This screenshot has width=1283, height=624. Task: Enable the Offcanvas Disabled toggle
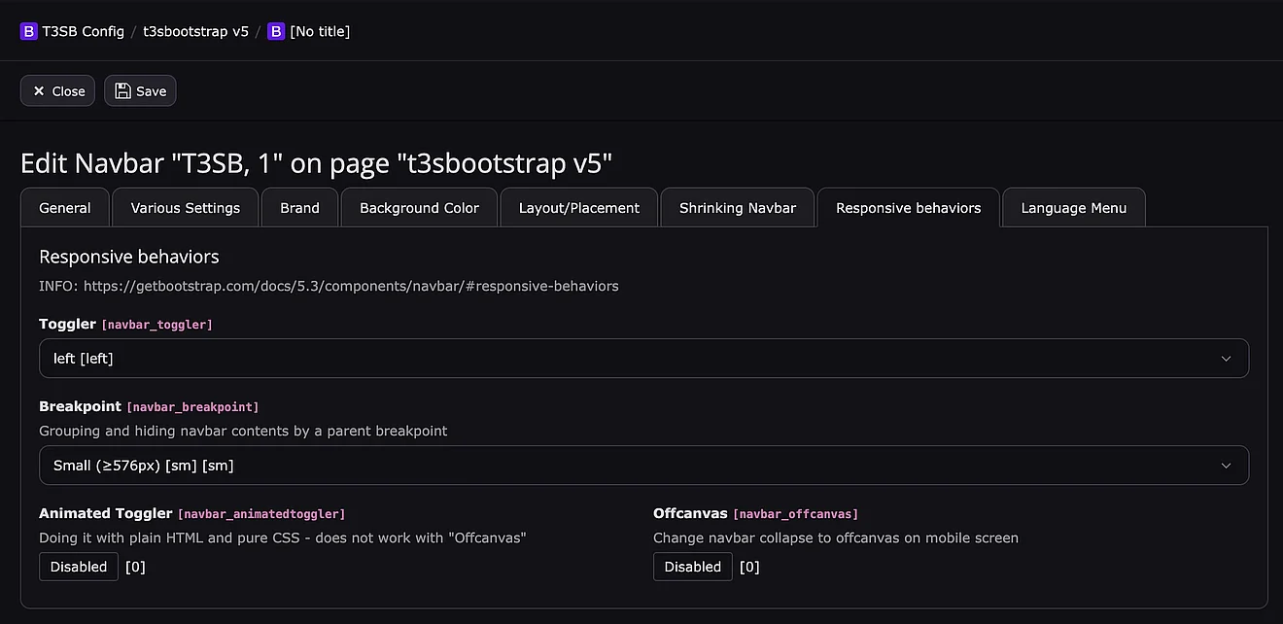click(x=692, y=567)
